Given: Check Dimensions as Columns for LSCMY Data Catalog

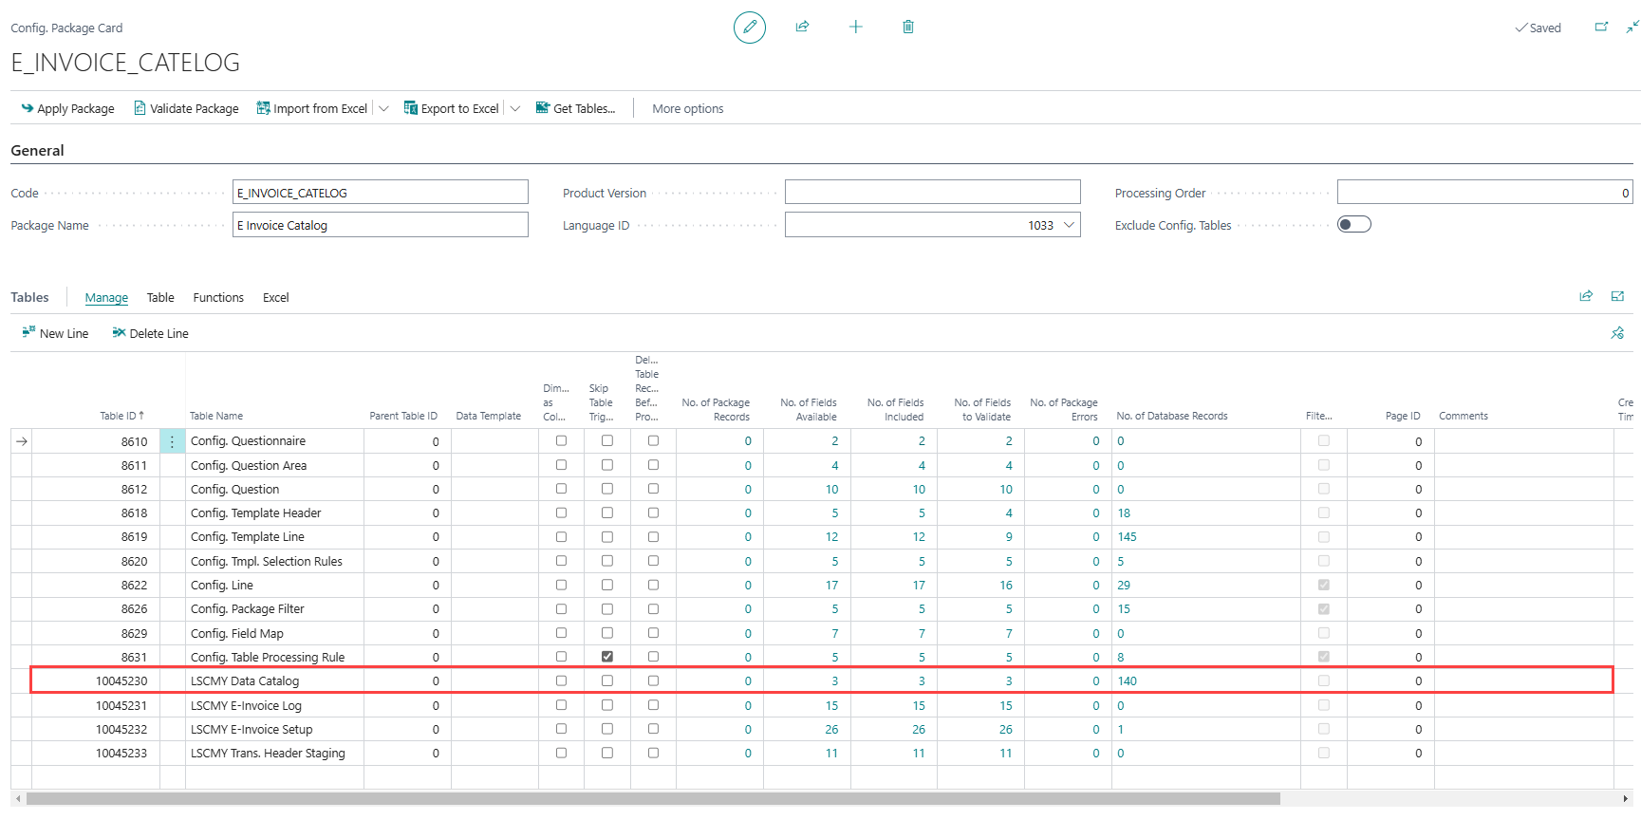Looking at the screenshot, I should click(561, 680).
